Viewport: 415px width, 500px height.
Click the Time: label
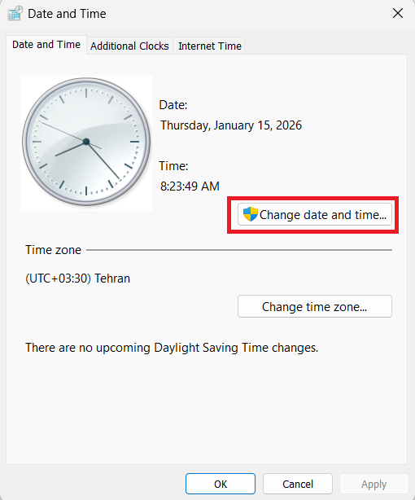pyautogui.click(x=173, y=166)
